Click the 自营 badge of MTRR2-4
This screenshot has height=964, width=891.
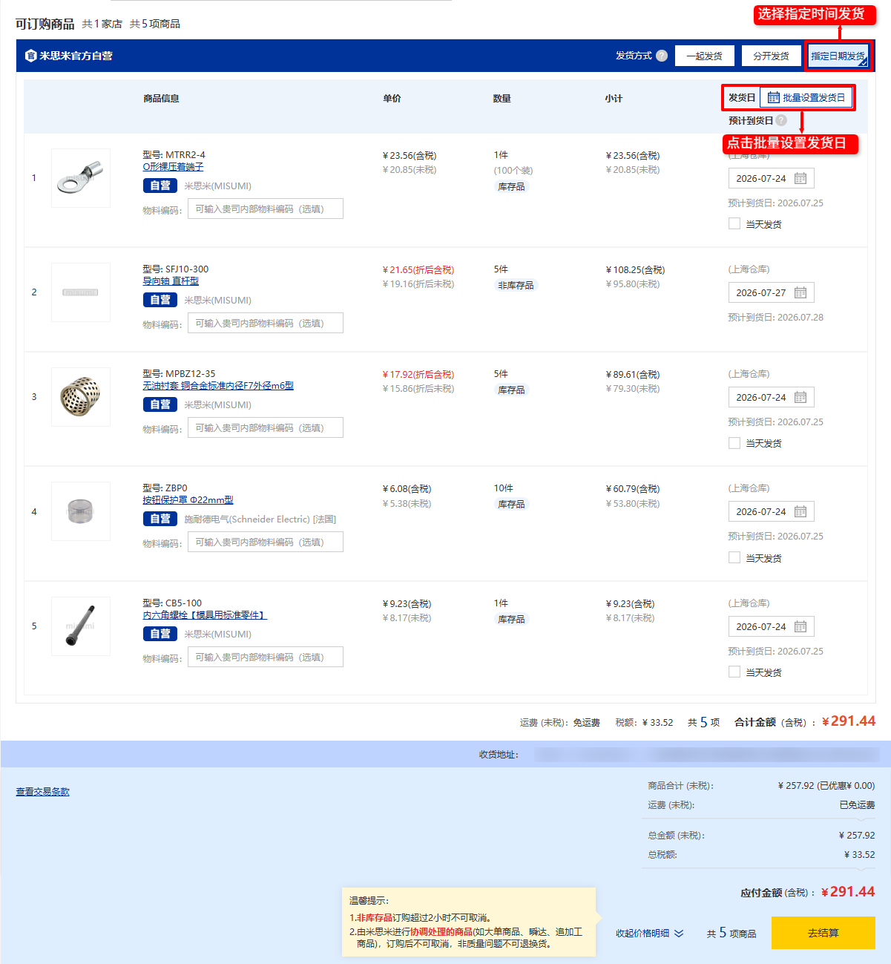click(160, 186)
